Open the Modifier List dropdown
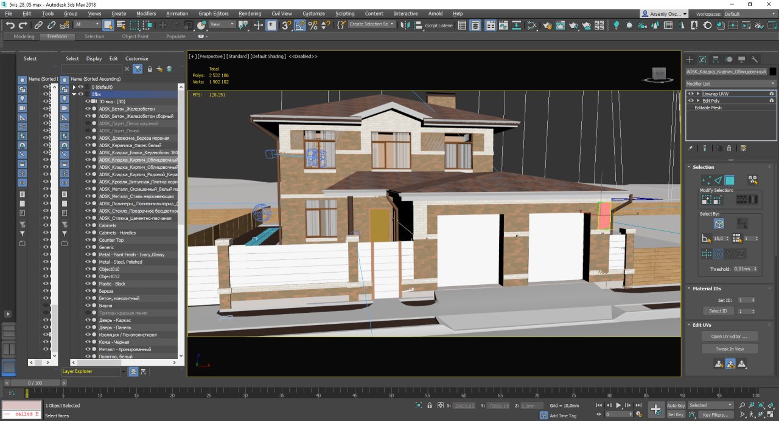This screenshot has width=779, height=421. click(731, 84)
